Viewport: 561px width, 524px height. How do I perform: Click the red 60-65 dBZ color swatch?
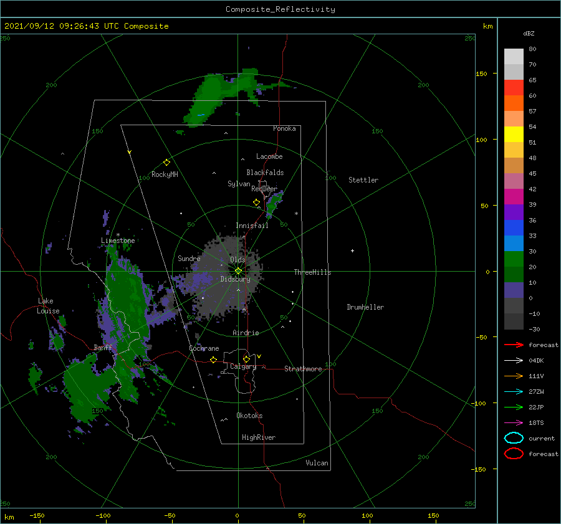tap(514, 88)
